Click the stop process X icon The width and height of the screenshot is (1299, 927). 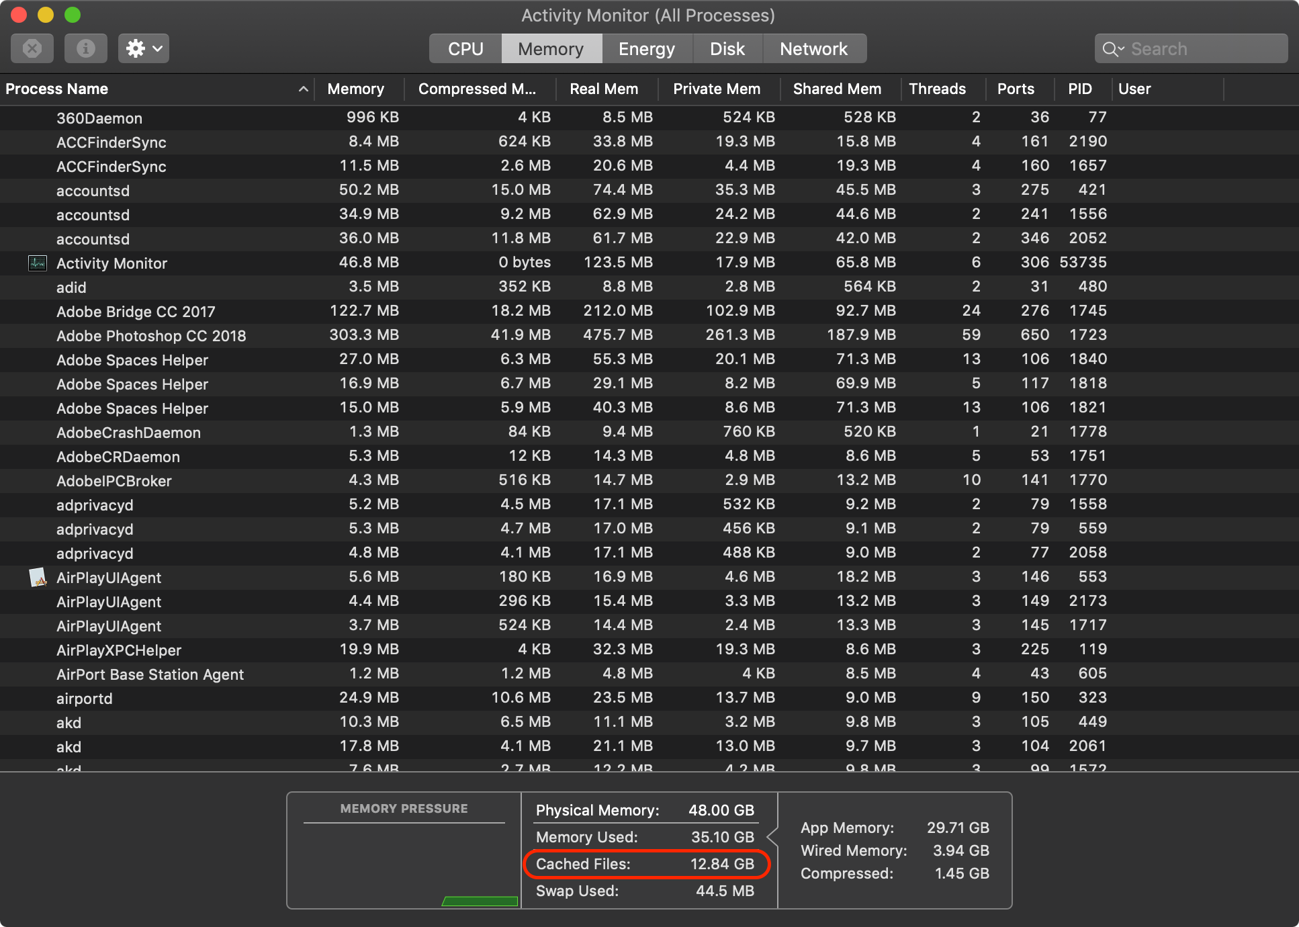coord(32,48)
